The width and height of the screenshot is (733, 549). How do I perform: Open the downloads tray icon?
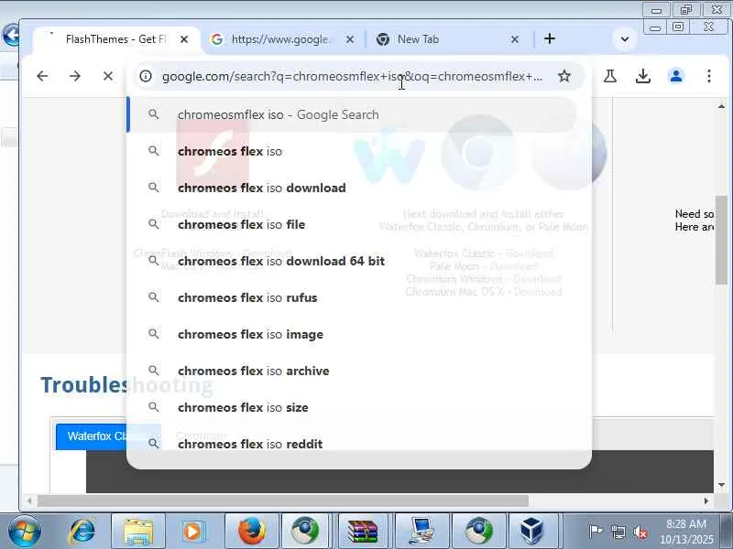[x=643, y=76]
